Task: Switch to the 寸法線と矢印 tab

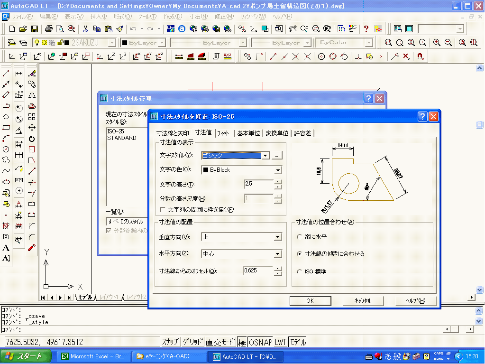Action: [x=173, y=133]
